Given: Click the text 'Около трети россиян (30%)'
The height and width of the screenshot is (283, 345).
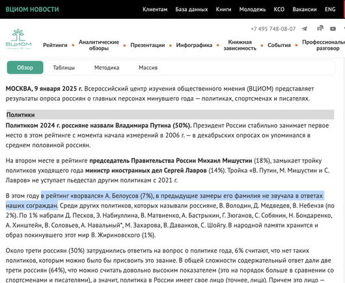Looking at the screenshot, I should tap(45, 250).
